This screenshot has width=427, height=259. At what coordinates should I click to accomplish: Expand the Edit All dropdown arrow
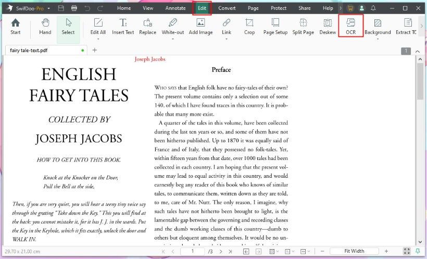click(x=98, y=39)
